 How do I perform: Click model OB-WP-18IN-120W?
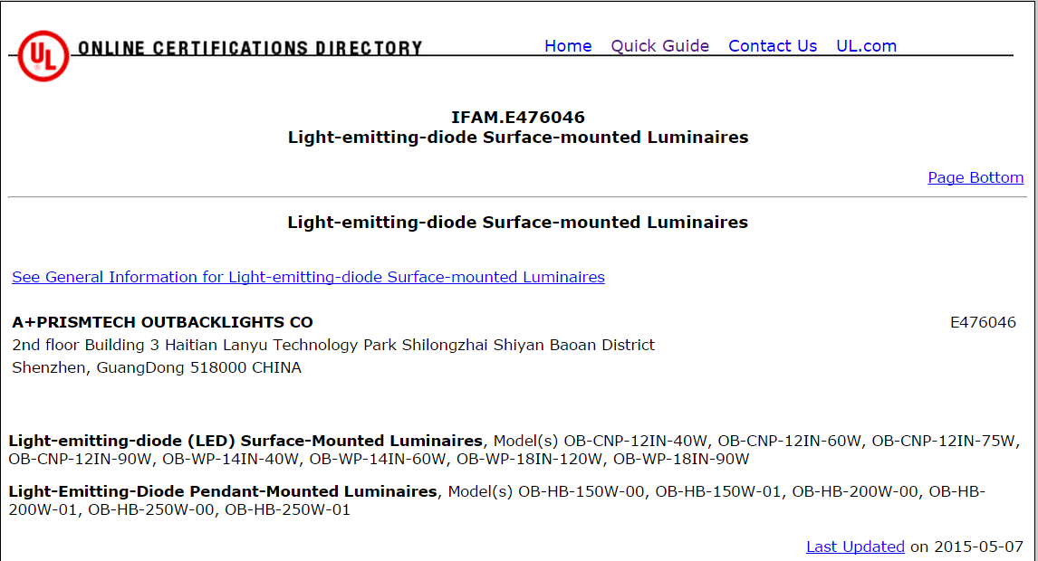pyautogui.click(x=530, y=459)
